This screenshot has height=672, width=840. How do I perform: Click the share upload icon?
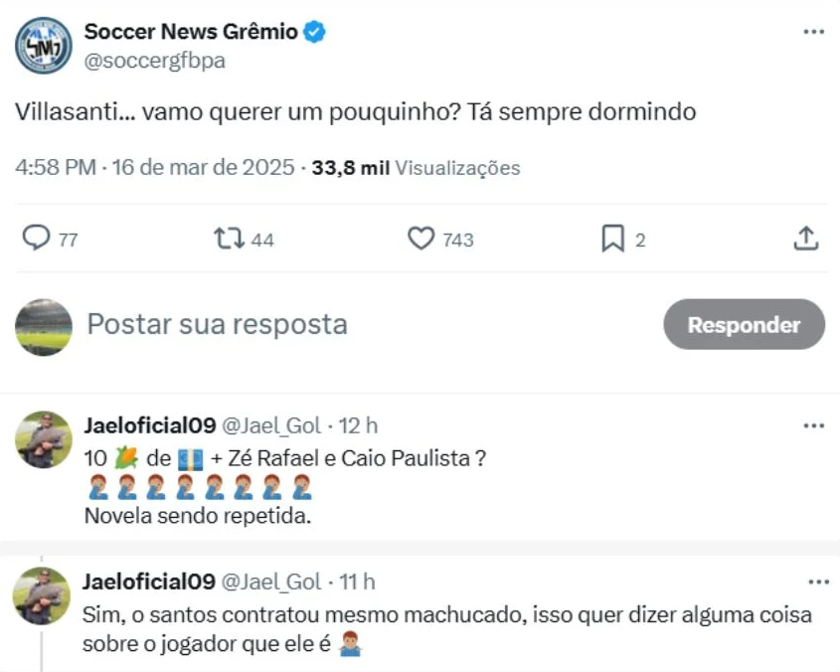coord(805,239)
